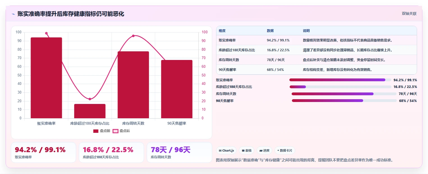Select the Chart.js tag
Viewport: 428px width, 174px height.
click(226, 150)
